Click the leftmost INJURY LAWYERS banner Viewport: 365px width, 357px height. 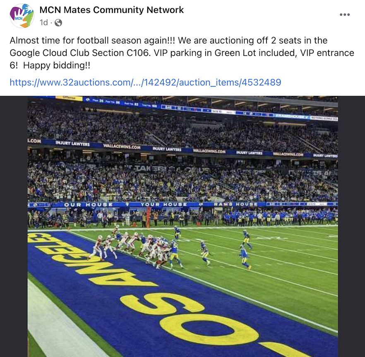click(x=72, y=144)
